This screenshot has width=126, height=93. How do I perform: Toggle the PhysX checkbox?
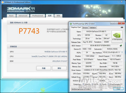pos(100,84)
